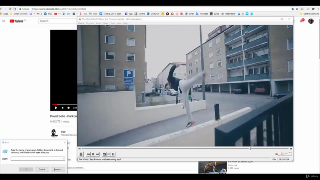The image size is (320, 180).
Task: Pause playback in VLC media player
Action: pos(81,154)
